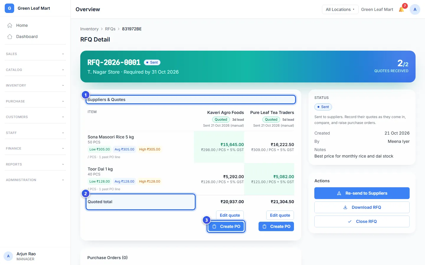
Task: Click the Sent badge in RFQ banner
Action: (x=152, y=62)
